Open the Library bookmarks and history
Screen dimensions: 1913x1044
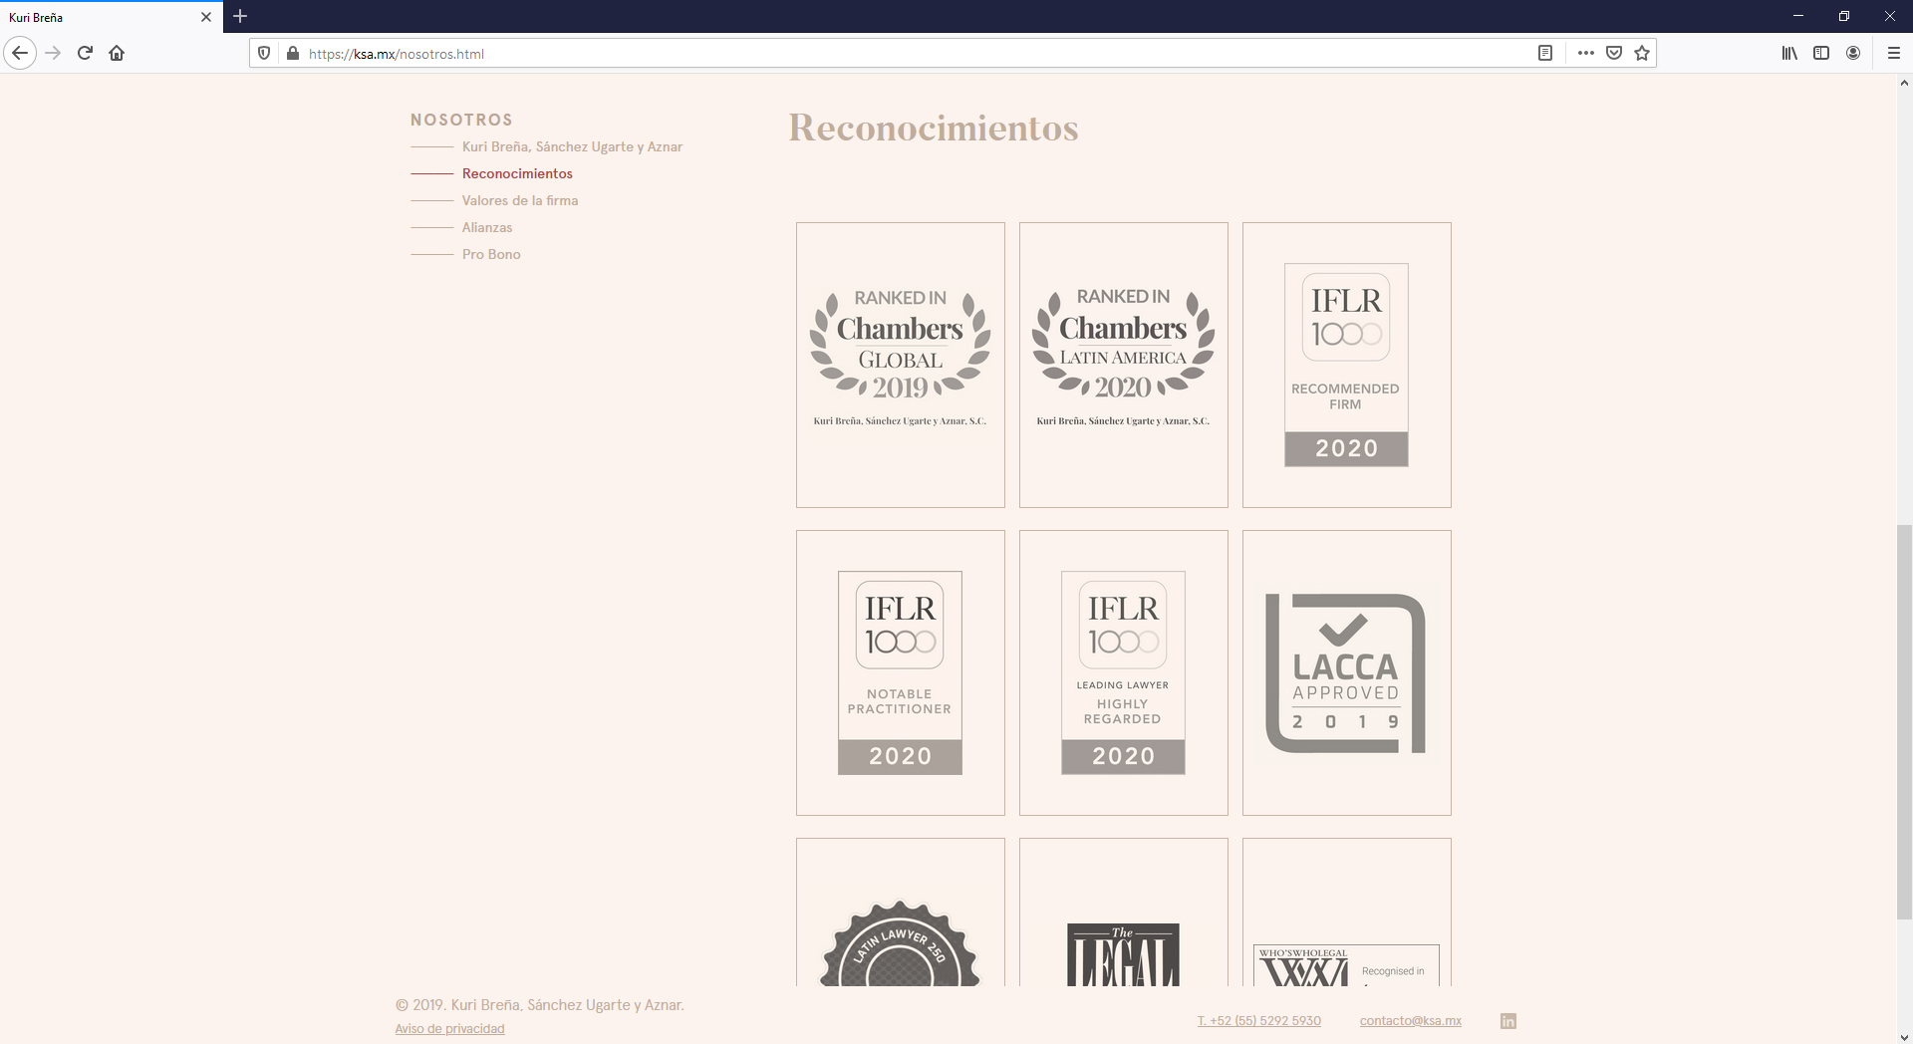(1789, 53)
